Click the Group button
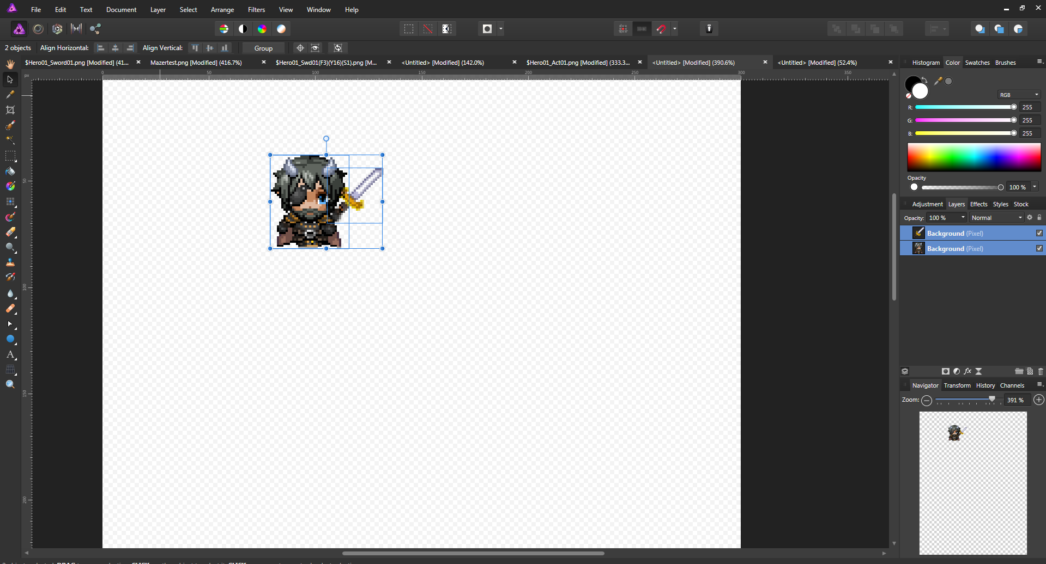1046x564 pixels. pyautogui.click(x=263, y=48)
